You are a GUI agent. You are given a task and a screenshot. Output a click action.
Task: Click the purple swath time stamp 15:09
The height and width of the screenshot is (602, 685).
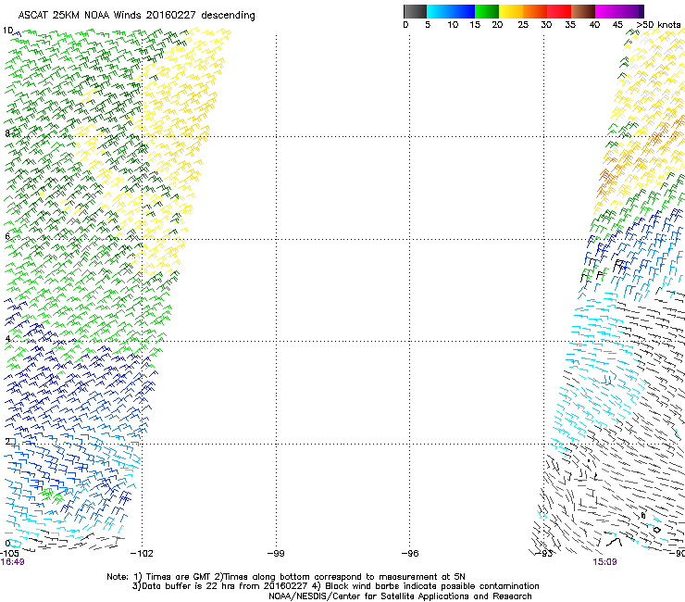point(604,562)
